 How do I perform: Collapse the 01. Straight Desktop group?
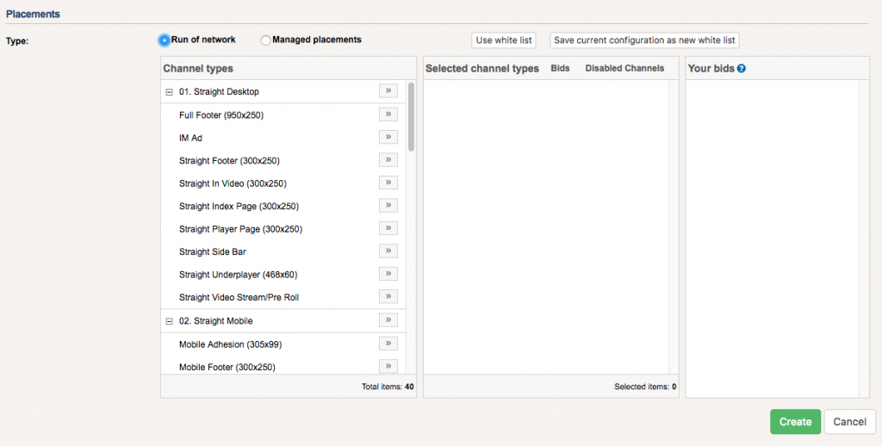point(170,92)
